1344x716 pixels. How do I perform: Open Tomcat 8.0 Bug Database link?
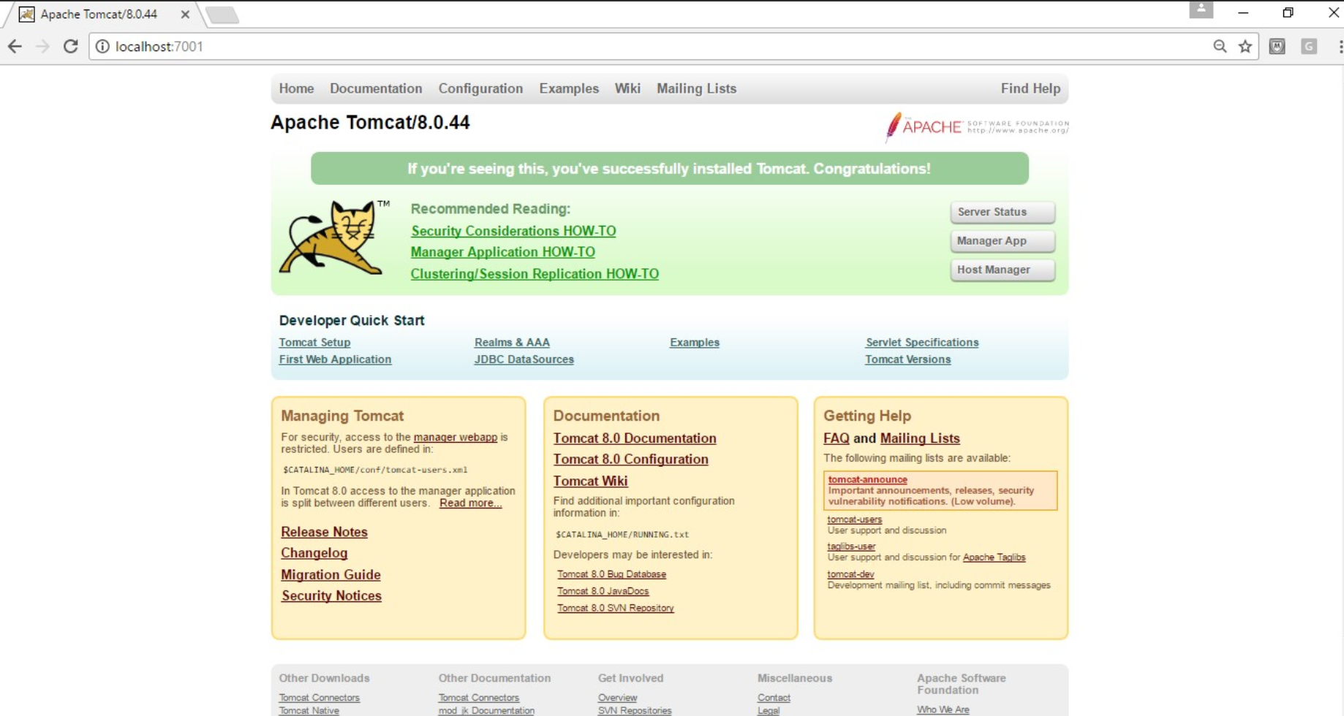coord(611,574)
